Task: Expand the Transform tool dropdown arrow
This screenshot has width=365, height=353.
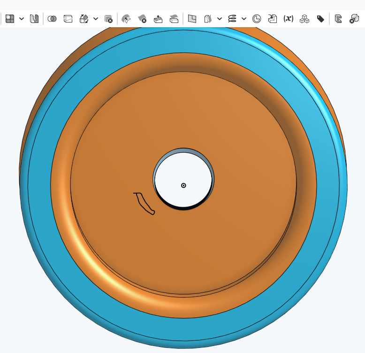Action: [x=96, y=19]
